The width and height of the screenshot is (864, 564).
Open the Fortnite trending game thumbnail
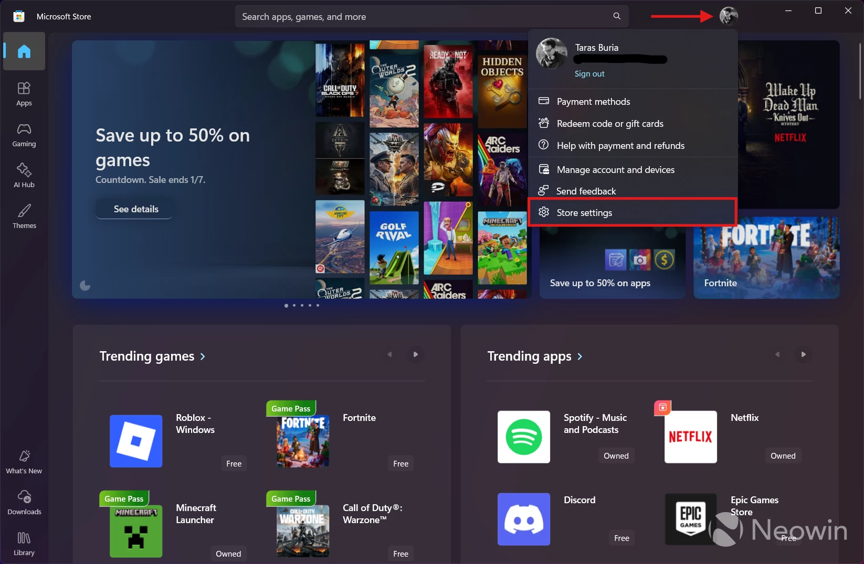pos(303,441)
